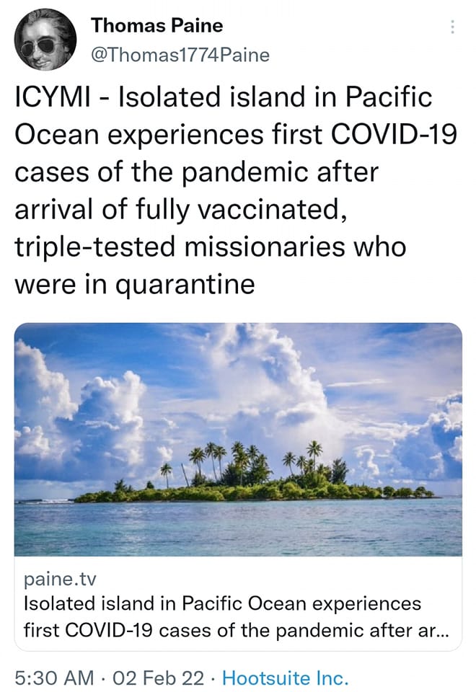Click the tweet body text
The width and height of the screenshot is (476, 692).
point(231,191)
